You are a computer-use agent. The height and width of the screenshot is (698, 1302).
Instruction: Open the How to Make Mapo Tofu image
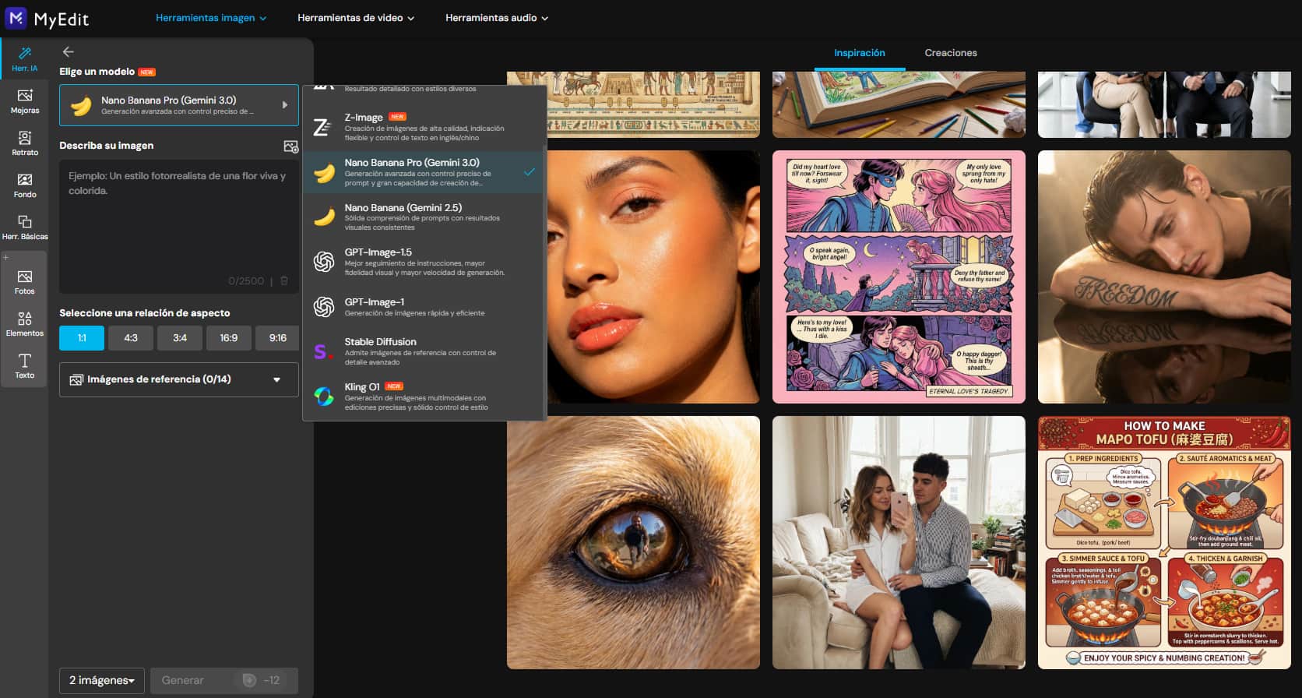(x=1164, y=543)
